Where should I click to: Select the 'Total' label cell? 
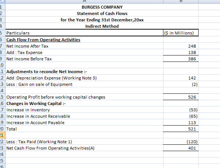[x=84, y=129]
